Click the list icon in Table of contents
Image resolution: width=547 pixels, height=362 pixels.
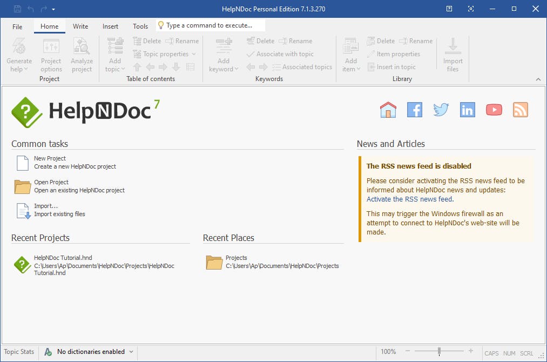[190, 66]
